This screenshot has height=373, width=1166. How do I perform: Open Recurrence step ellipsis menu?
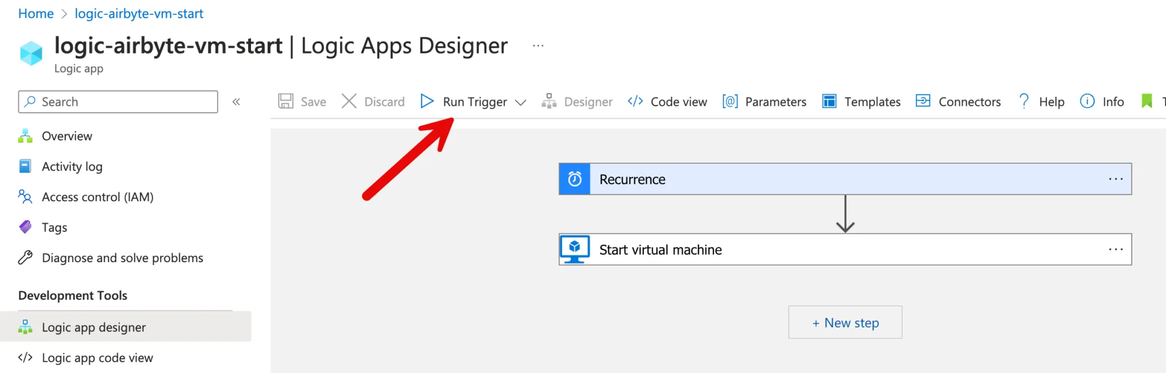[1115, 179]
